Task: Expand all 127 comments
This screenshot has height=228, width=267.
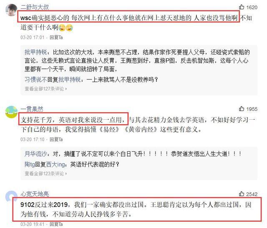Action: tap(45, 89)
